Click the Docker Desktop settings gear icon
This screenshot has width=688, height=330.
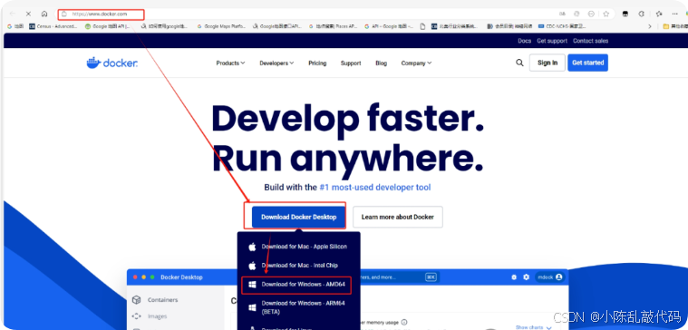pos(526,277)
